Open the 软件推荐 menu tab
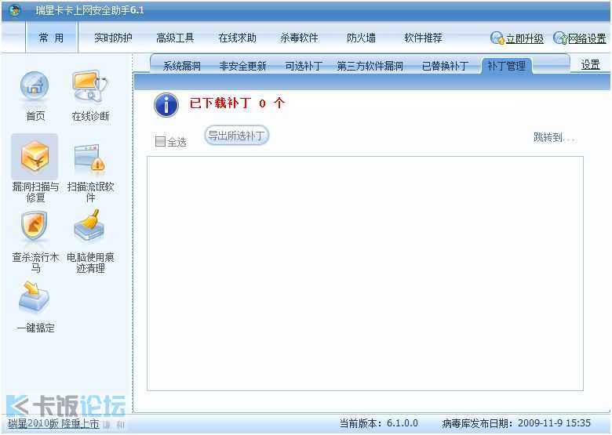612x435 pixels. 423,38
